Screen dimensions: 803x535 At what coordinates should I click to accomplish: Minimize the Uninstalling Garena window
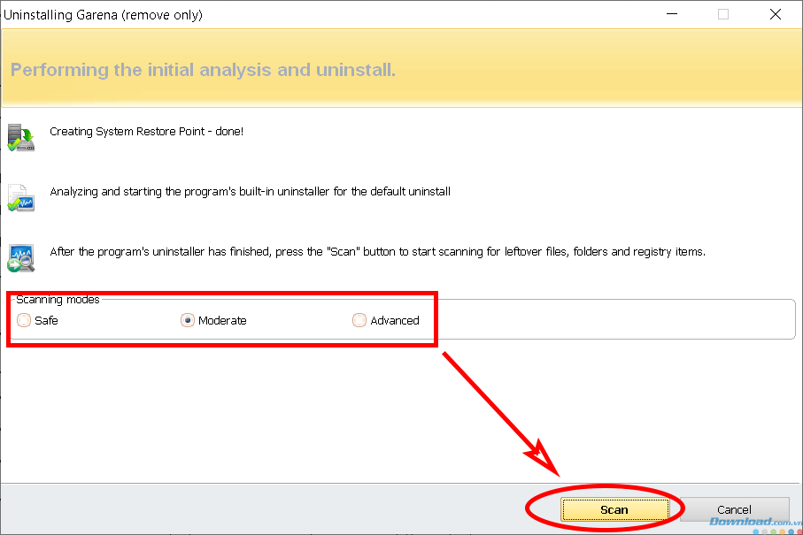(672, 14)
